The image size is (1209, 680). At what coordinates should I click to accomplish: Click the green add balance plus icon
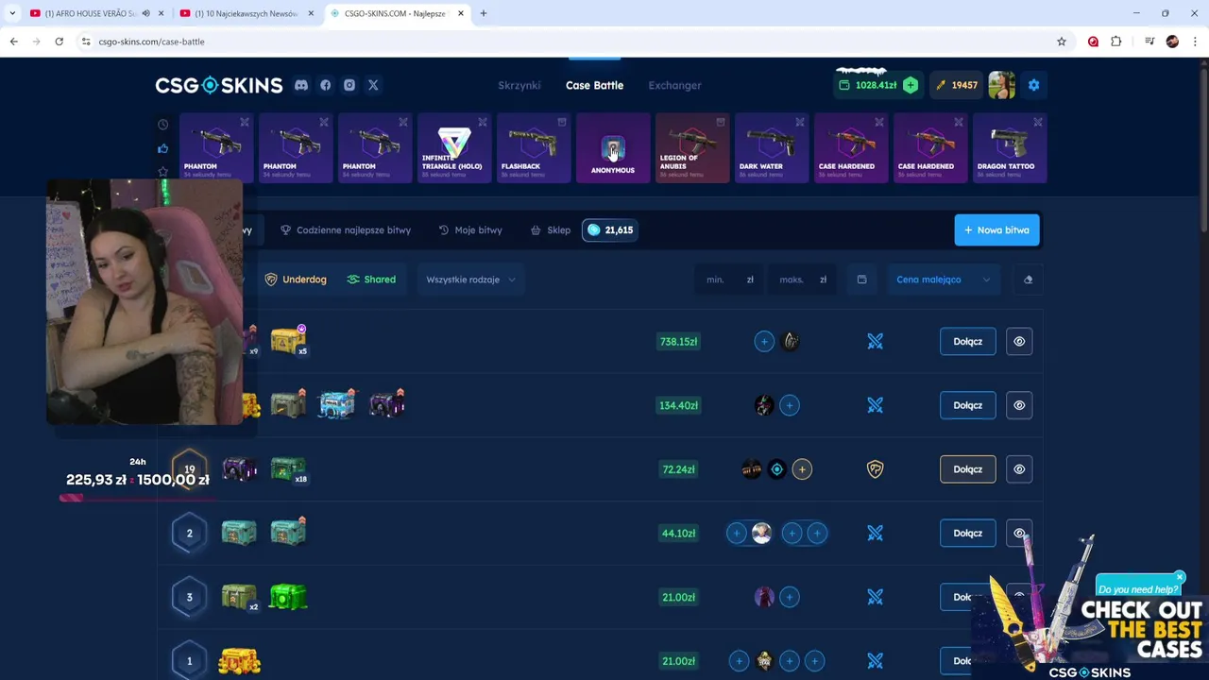click(x=911, y=85)
